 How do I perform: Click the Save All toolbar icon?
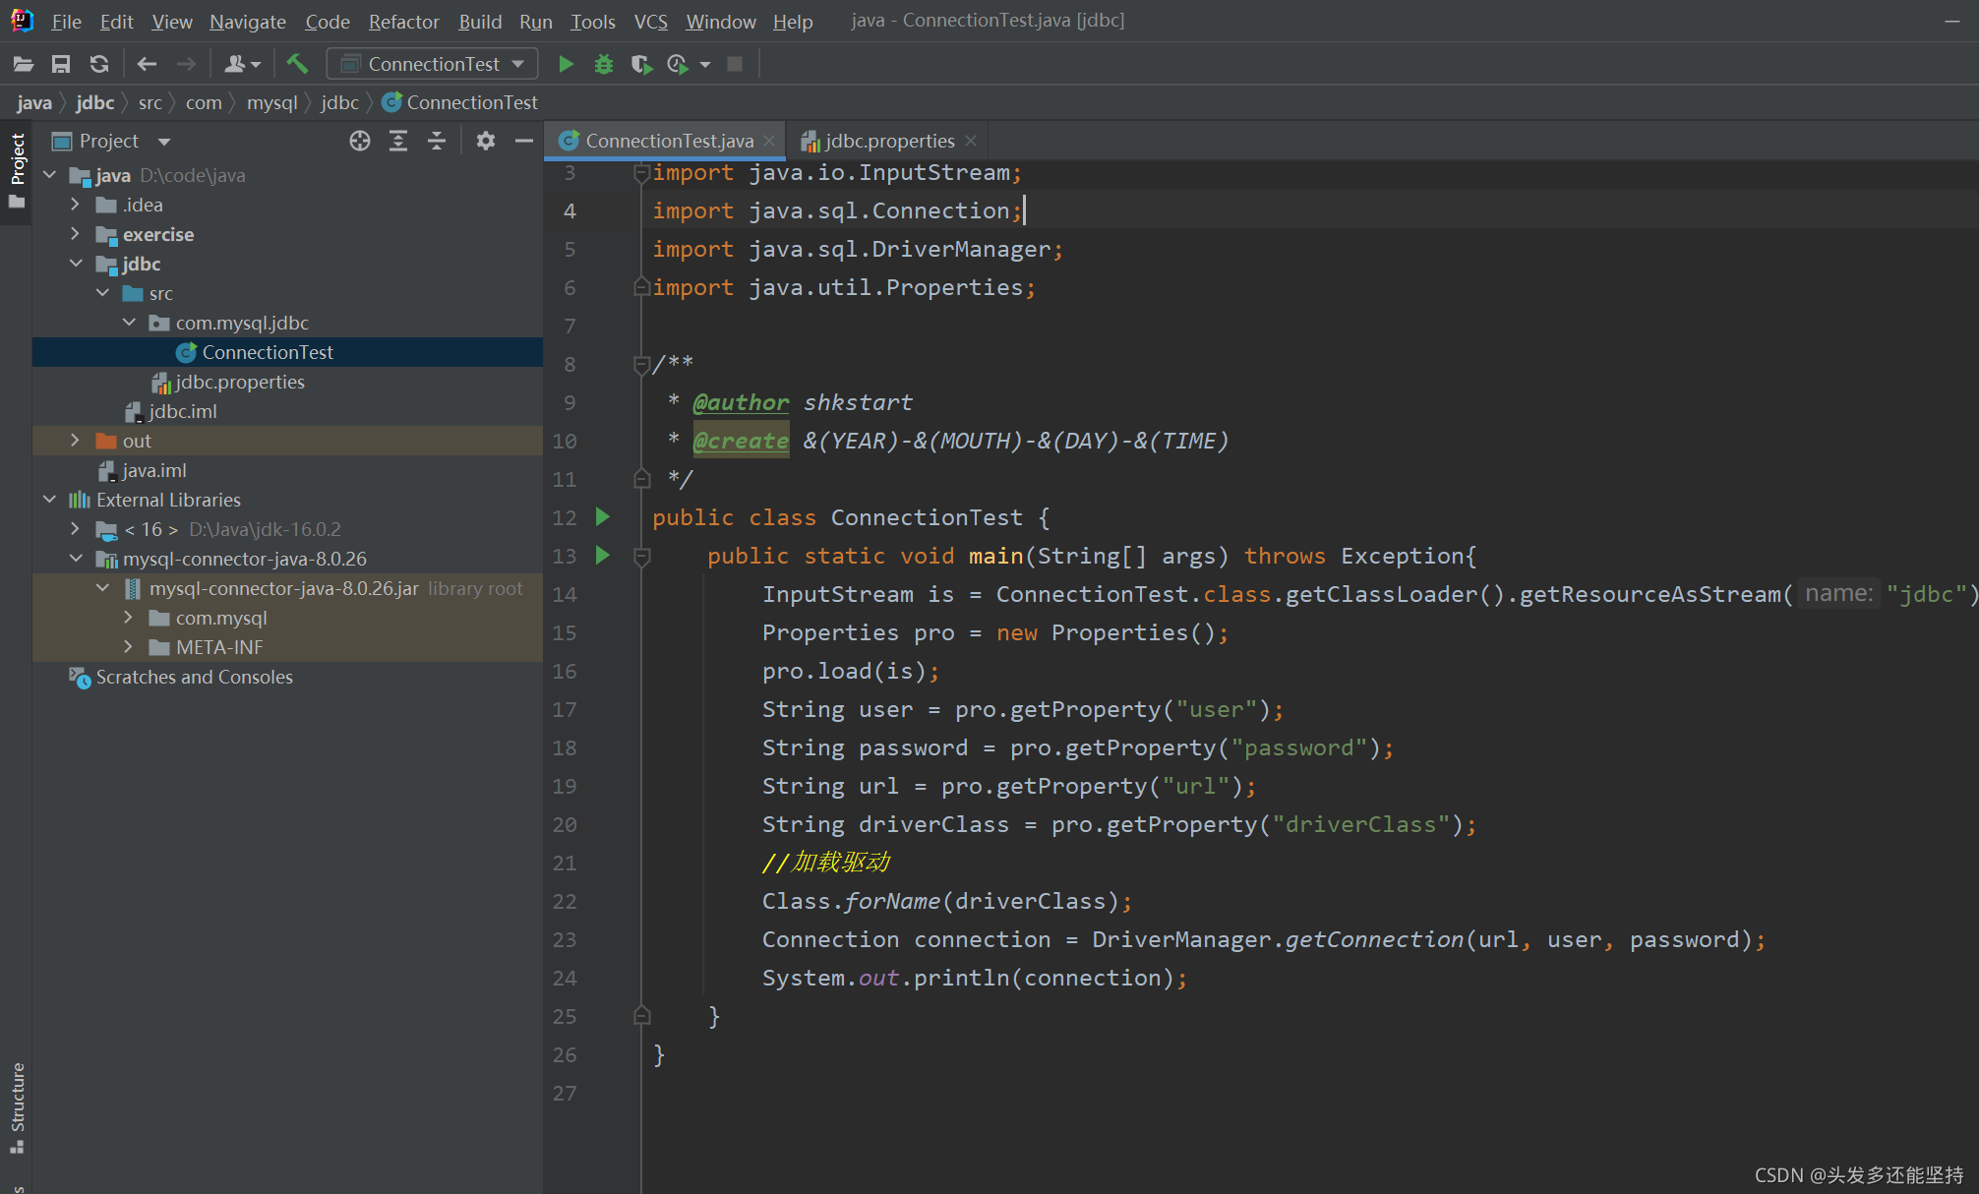click(x=60, y=63)
